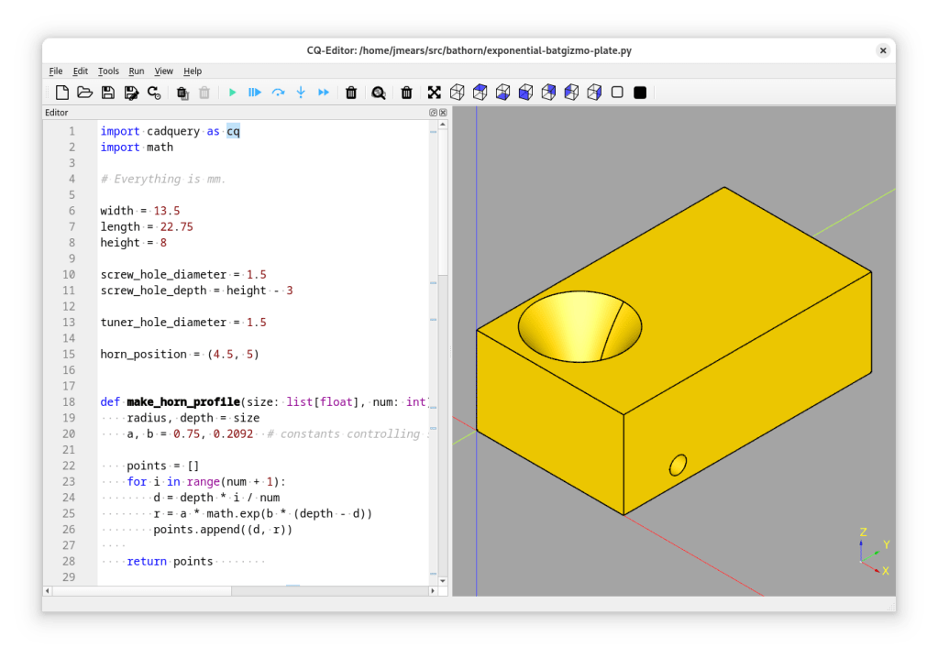The height and width of the screenshot is (658, 938).
Task: Toggle automatic reload and preview
Action: (x=154, y=93)
